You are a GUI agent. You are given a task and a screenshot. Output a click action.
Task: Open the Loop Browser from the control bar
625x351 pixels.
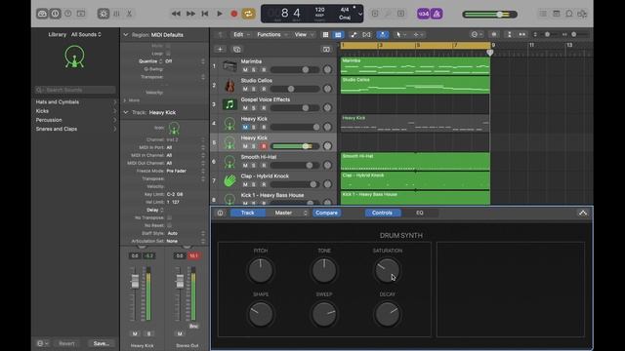[569, 14]
